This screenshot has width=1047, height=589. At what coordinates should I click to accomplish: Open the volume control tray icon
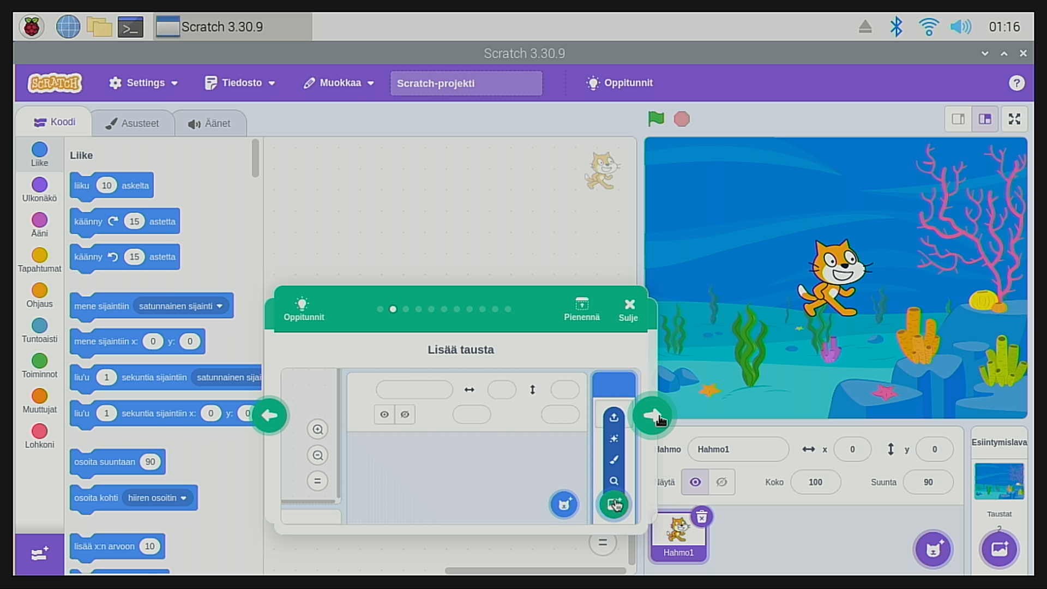click(x=961, y=27)
